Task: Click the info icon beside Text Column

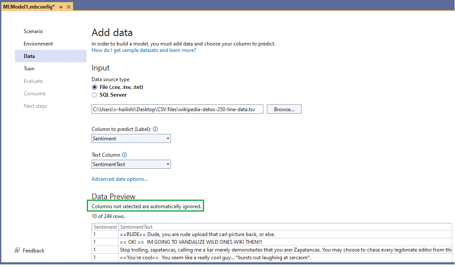Action: [123, 155]
